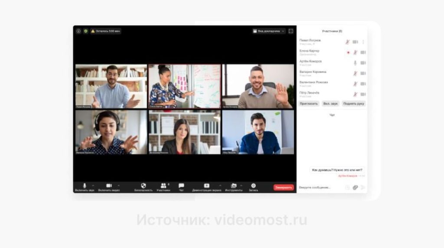
Task: Enter full screen mode
Action: pos(291,31)
